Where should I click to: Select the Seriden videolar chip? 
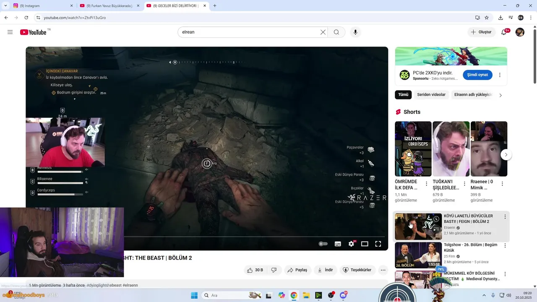tap(431, 95)
